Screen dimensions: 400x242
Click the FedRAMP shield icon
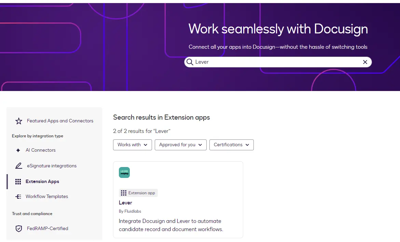pos(19,228)
